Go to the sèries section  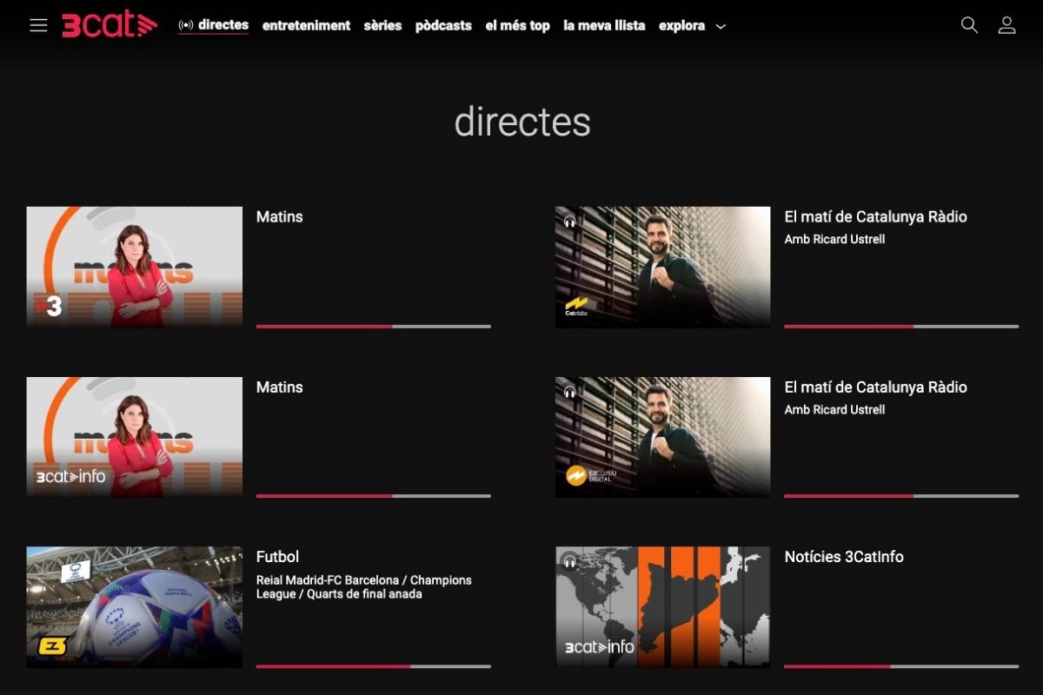coord(382,25)
